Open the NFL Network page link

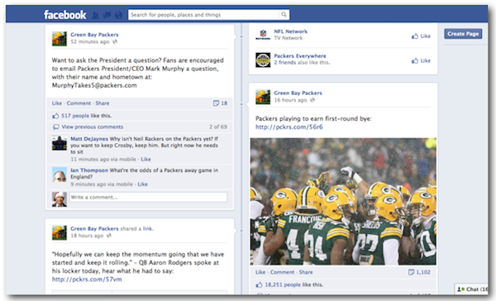coord(291,31)
